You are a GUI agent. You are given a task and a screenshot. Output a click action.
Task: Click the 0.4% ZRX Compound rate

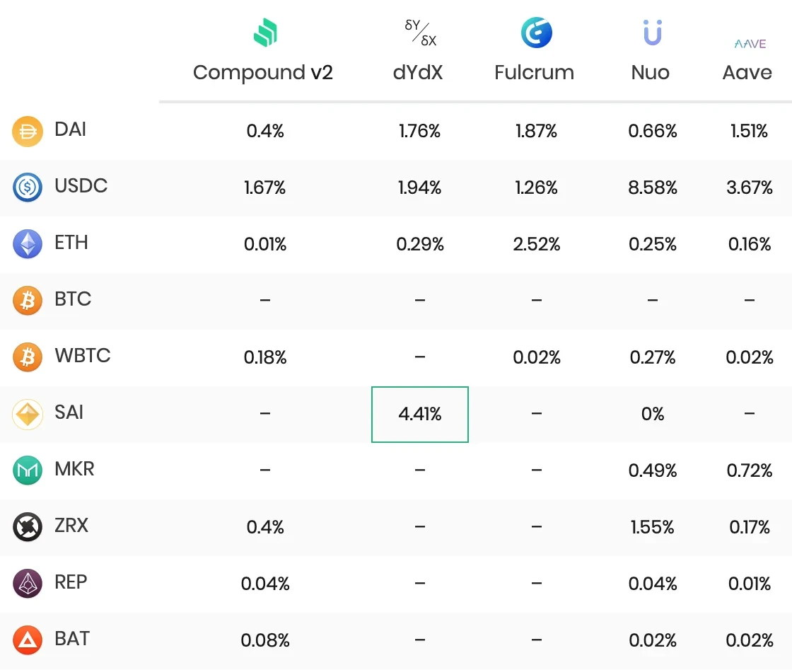point(265,527)
